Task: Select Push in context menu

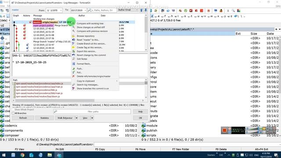Action: pos(79,68)
